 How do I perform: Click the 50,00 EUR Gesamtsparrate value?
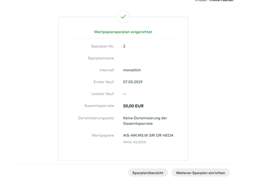tap(133, 106)
